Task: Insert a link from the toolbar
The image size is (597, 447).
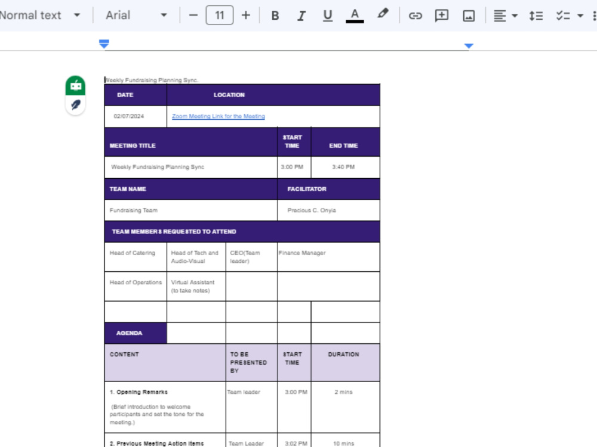Action: point(415,15)
